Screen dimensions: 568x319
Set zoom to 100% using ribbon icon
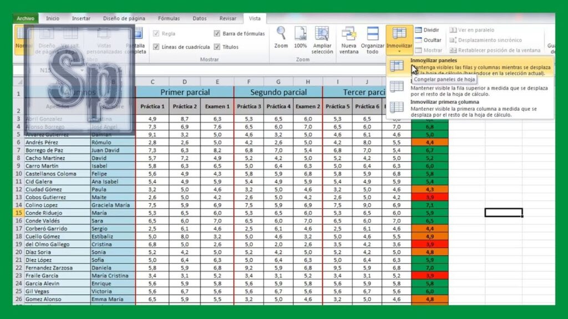pos(300,34)
